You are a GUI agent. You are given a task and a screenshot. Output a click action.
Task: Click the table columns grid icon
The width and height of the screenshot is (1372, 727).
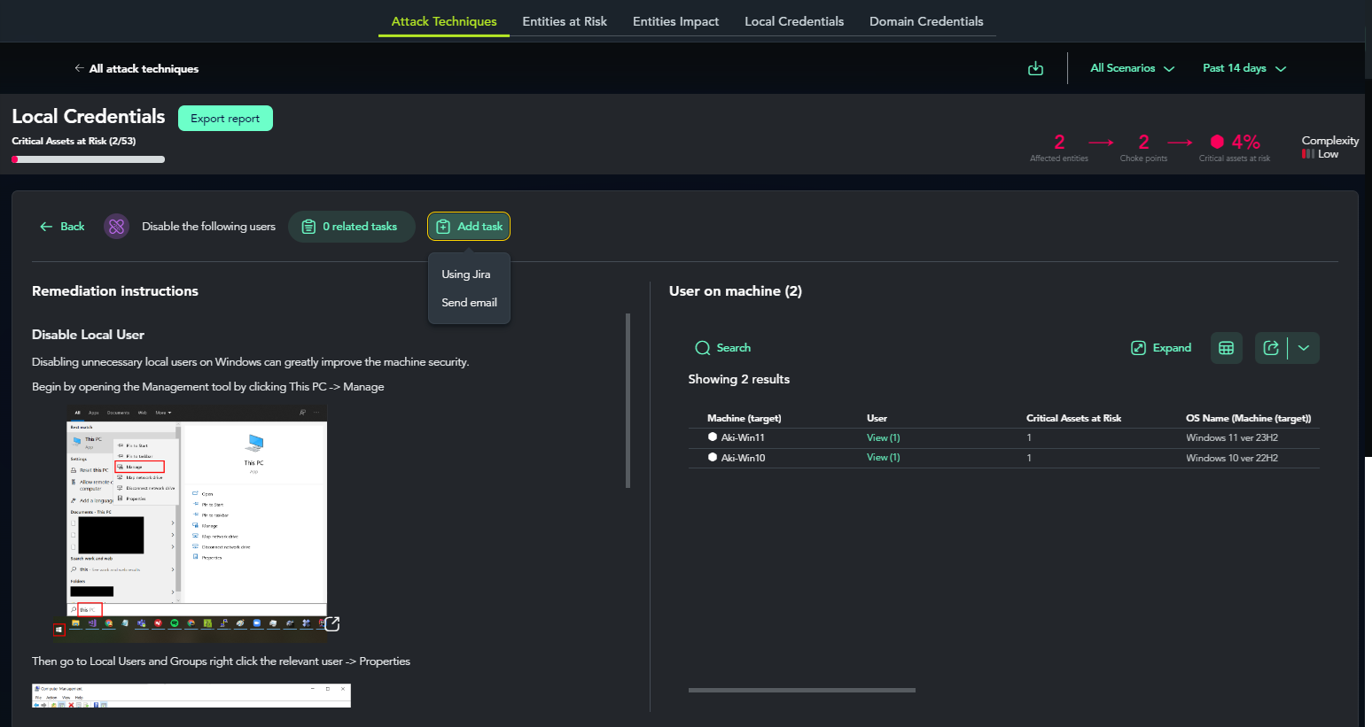pos(1227,348)
